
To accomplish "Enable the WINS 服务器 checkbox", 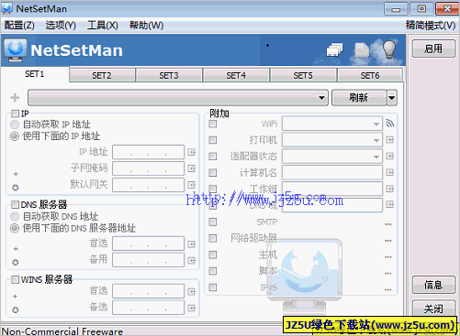I will point(15,279).
